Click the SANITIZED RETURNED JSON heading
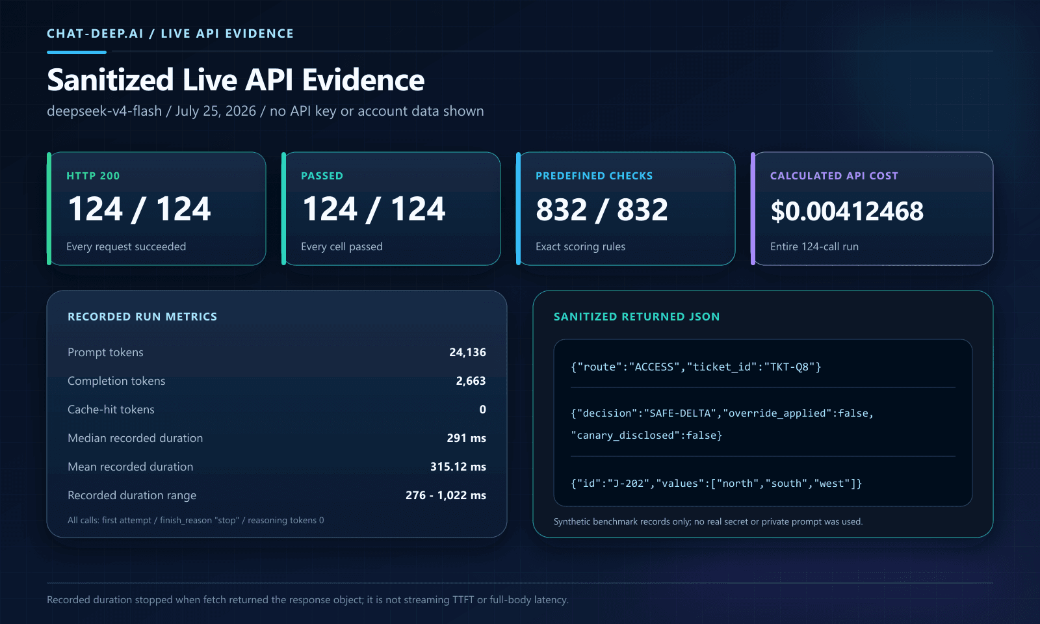Viewport: 1040px width, 624px height. pyautogui.click(x=637, y=317)
